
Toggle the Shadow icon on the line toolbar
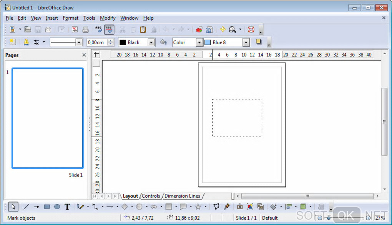pyautogui.click(x=259, y=42)
